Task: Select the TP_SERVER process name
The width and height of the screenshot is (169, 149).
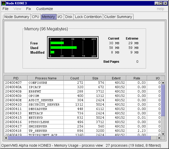Action: click(38, 131)
